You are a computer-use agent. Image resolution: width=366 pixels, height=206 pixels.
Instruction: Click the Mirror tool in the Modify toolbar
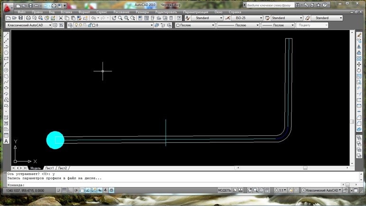(x=359, y=47)
